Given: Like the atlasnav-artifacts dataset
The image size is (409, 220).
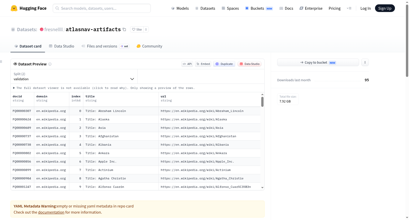Looking at the screenshot, I should click(137, 29).
